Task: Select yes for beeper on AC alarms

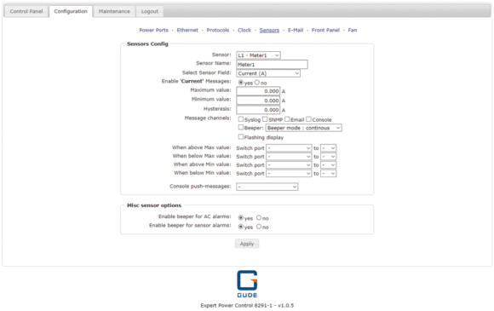Action: coord(241,218)
